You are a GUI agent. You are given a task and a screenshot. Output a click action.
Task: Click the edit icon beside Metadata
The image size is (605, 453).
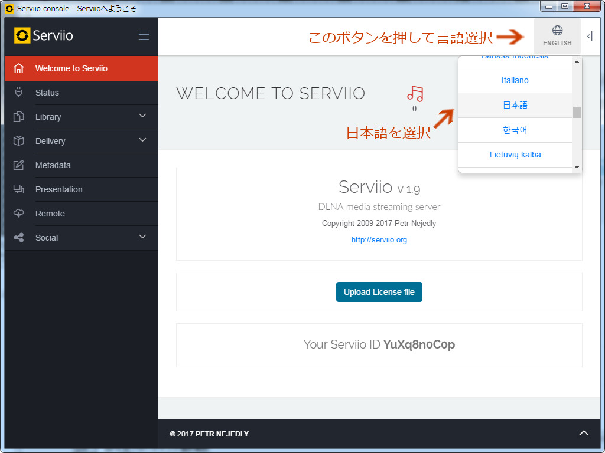tap(18, 165)
